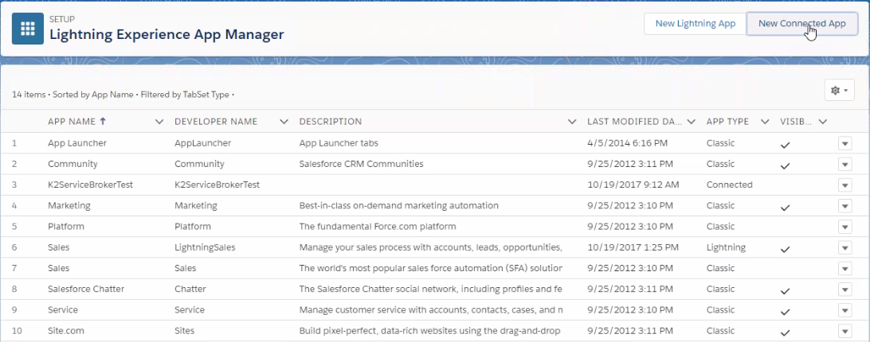Expand the Visible column header menu
Screen dimensions: 870x342
[x=823, y=122]
